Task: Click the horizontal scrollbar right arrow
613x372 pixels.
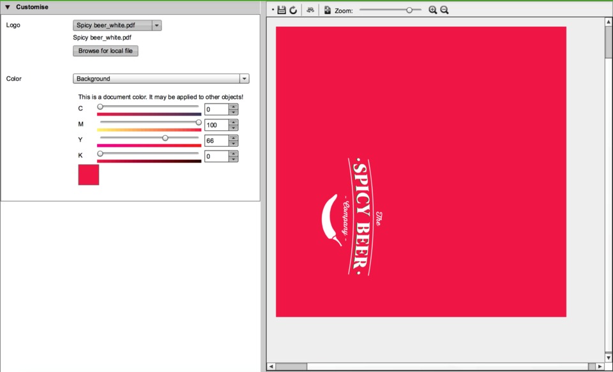Action: (600, 367)
